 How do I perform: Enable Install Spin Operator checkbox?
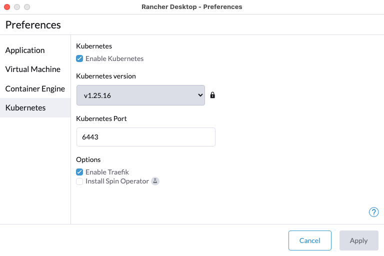79,181
